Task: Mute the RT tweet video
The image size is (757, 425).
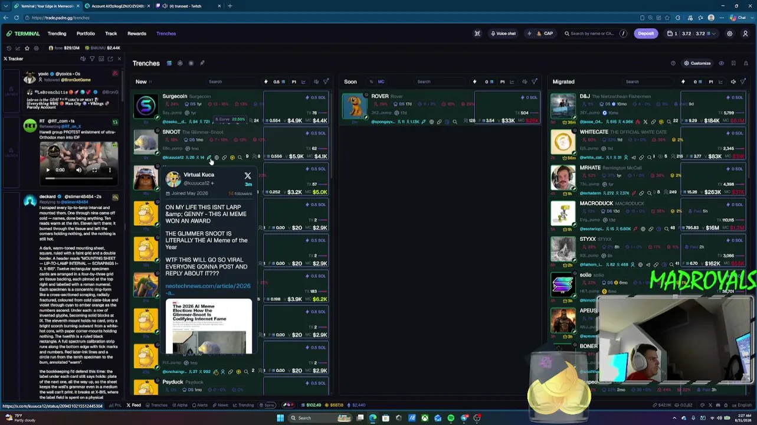Action: point(79,170)
